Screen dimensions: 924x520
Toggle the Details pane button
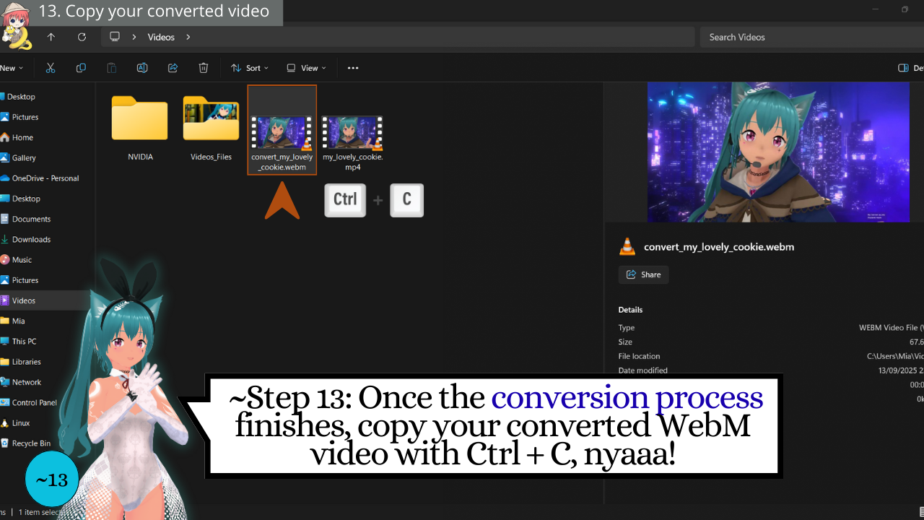click(910, 68)
